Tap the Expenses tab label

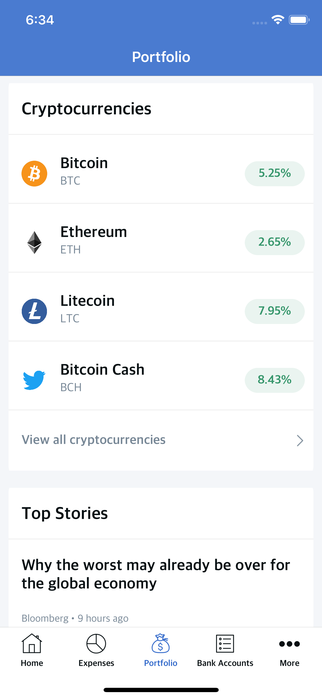click(96, 663)
